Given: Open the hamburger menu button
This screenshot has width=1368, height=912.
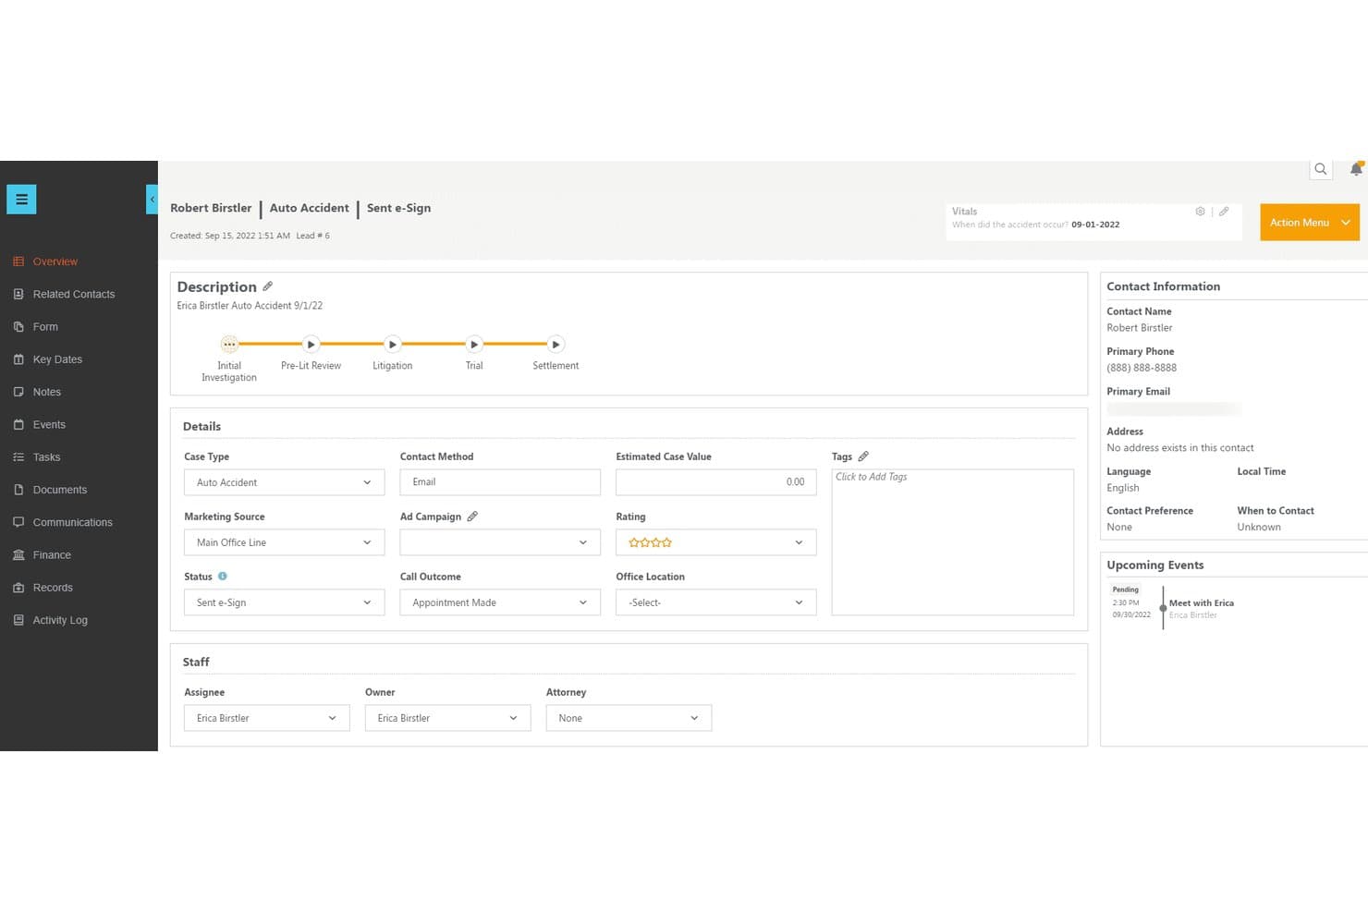Looking at the screenshot, I should (x=21, y=200).
